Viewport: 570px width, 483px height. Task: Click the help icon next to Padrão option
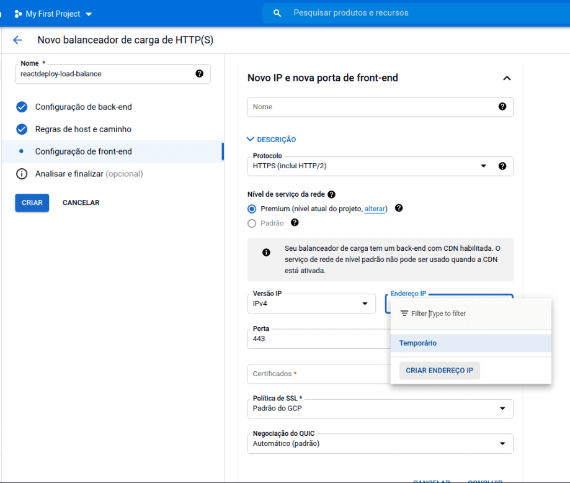pyautogui.click(x=295, y=223)
